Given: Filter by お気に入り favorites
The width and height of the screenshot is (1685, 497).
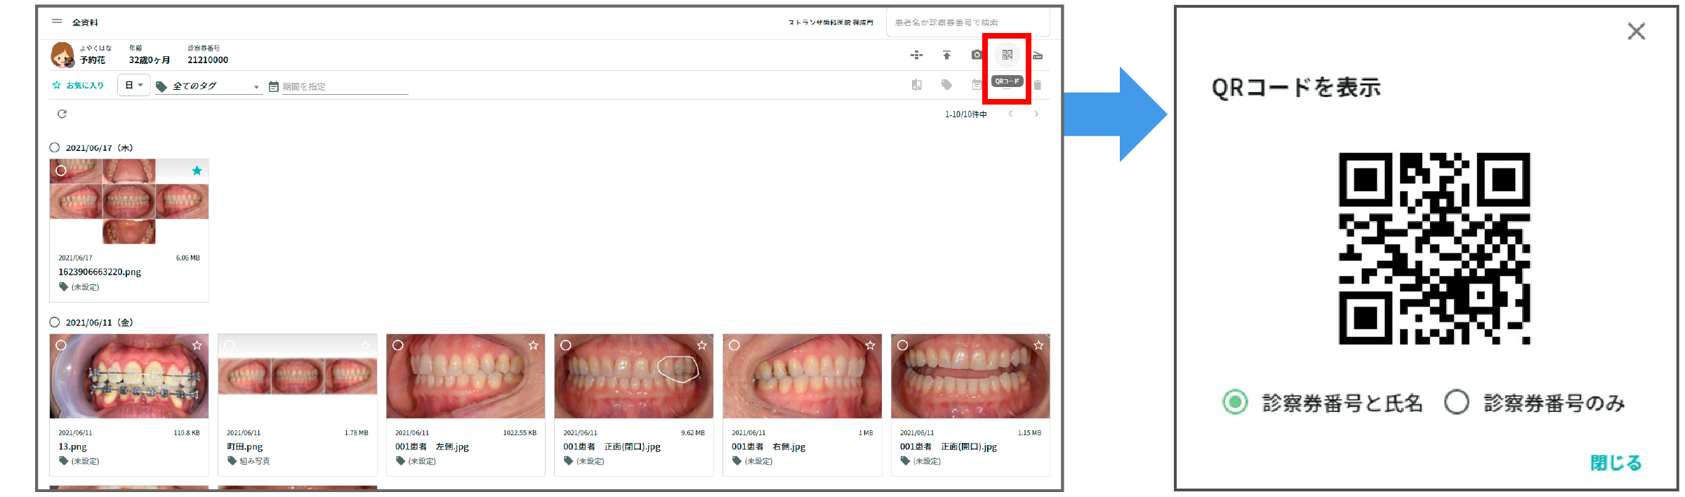Looking at the screenshot, I should click(78, 85).
